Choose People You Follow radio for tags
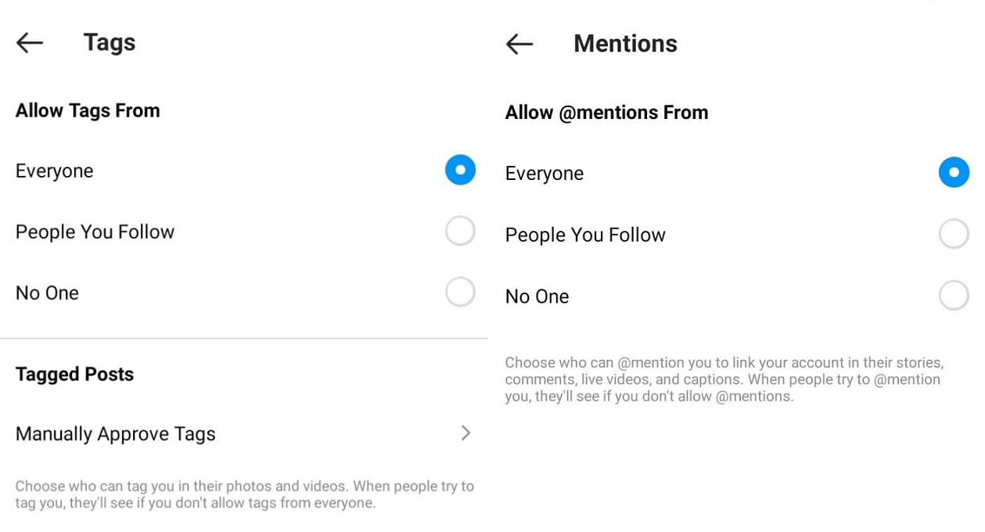This screenshot has height=532, width=985. 460,231
